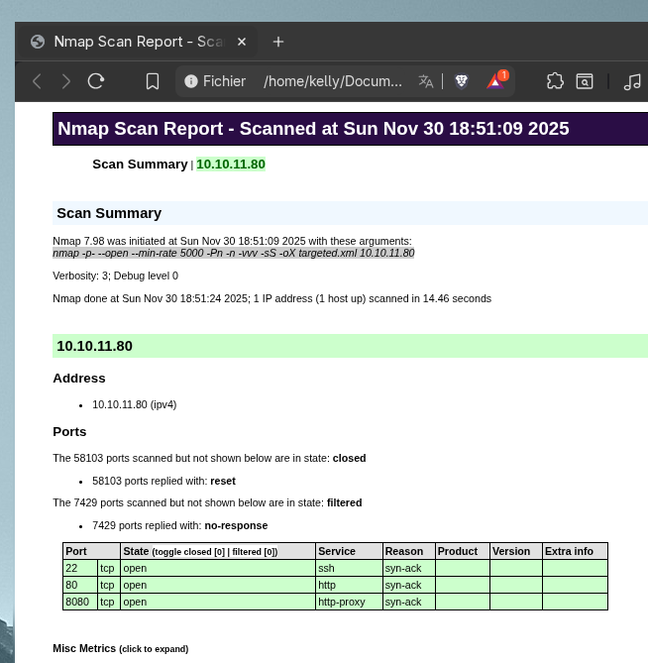Open the sidebar search panel icon

coord(586,81)
